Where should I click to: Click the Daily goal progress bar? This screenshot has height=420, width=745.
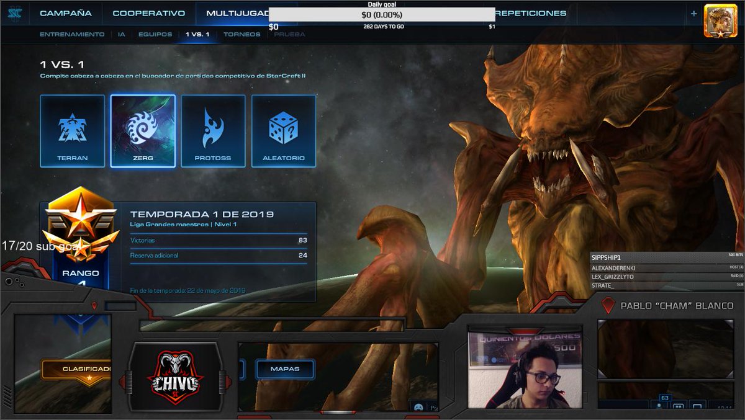382,14
